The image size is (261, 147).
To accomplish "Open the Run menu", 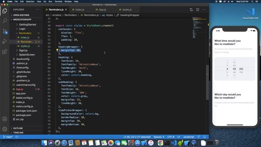I will point(50,2).
